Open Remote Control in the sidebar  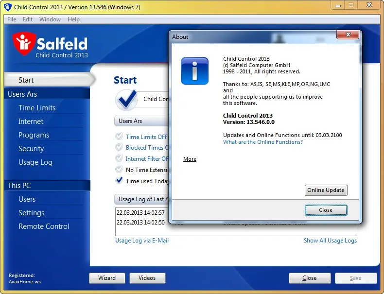[44, 226]
